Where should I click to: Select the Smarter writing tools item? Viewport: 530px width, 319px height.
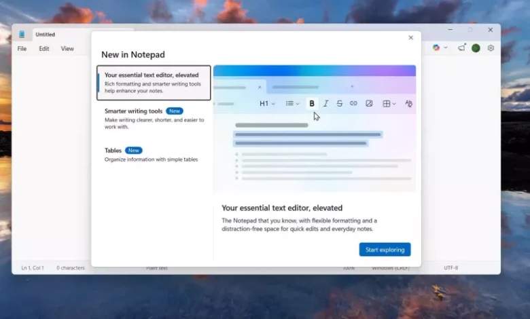(x=154, y=119)
